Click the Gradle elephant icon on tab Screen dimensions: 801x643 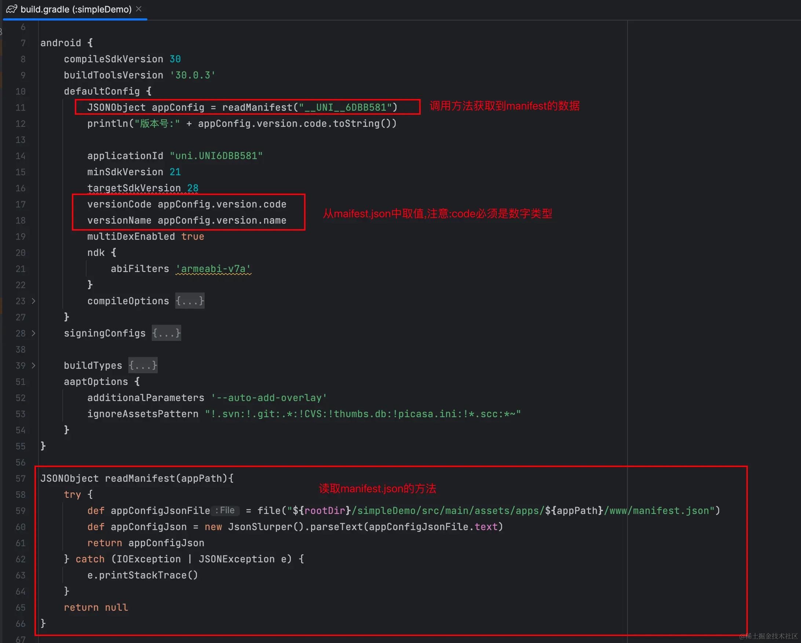(11, 9)
